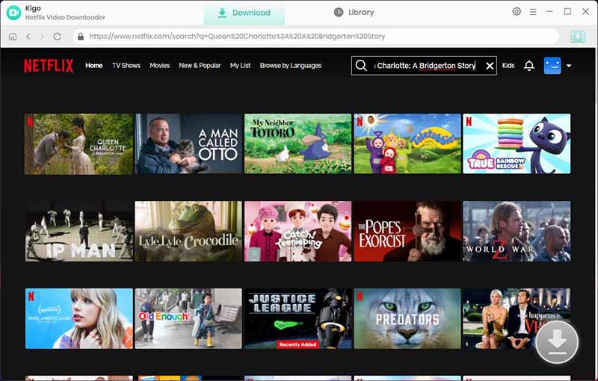The image size is (598, 381).
Task: Click Recently Added badge on Justice League
Action: (x=298, y=344)
